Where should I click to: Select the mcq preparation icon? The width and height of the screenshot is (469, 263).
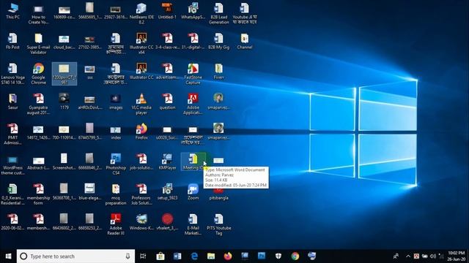(x=116, y=194)
